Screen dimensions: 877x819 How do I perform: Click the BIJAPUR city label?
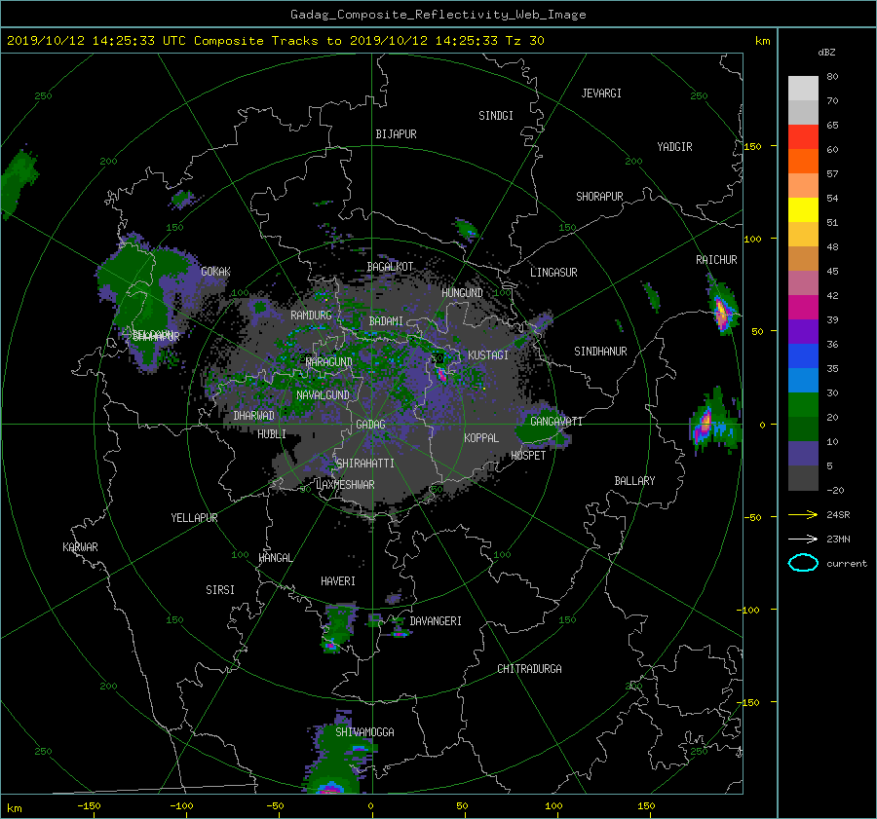tap(396, 134)
